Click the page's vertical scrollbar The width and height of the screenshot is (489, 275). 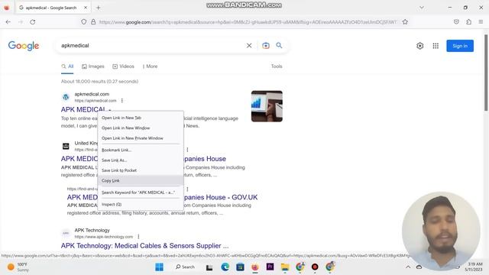pyautogui.click(x=486, y=73)
